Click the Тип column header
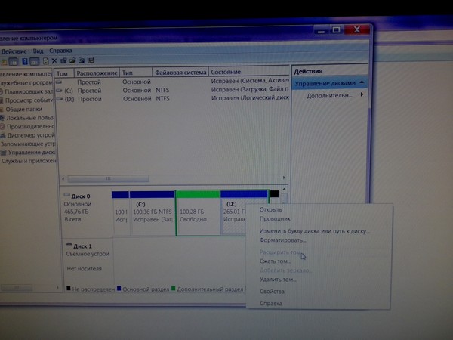This screenshot has width=453, height=340. (136, 73)
